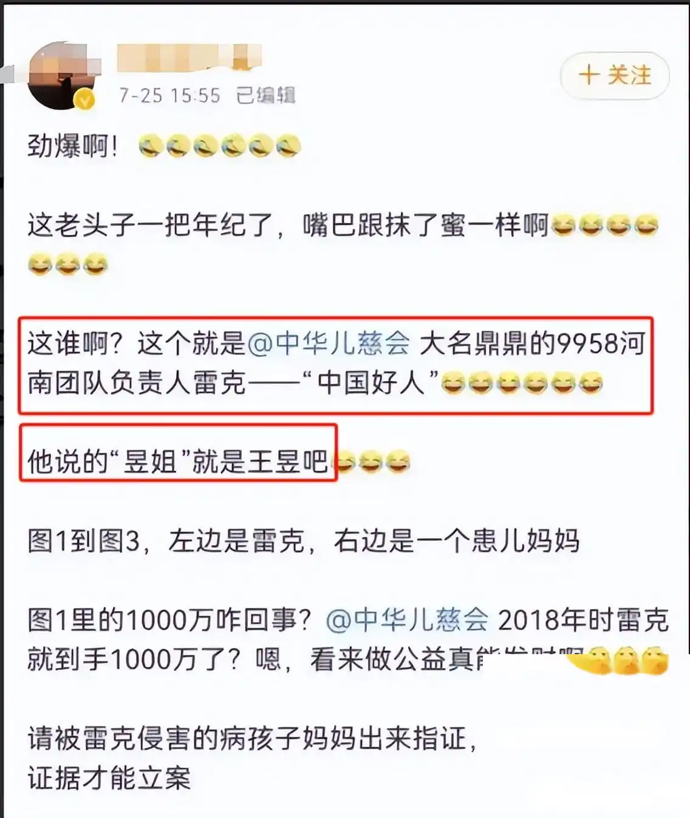This screenshot has height=818, width=690.
Task: Click the 7-25 15:55 post timestamp
Action: pyautogui.click(x=169, y=96)
